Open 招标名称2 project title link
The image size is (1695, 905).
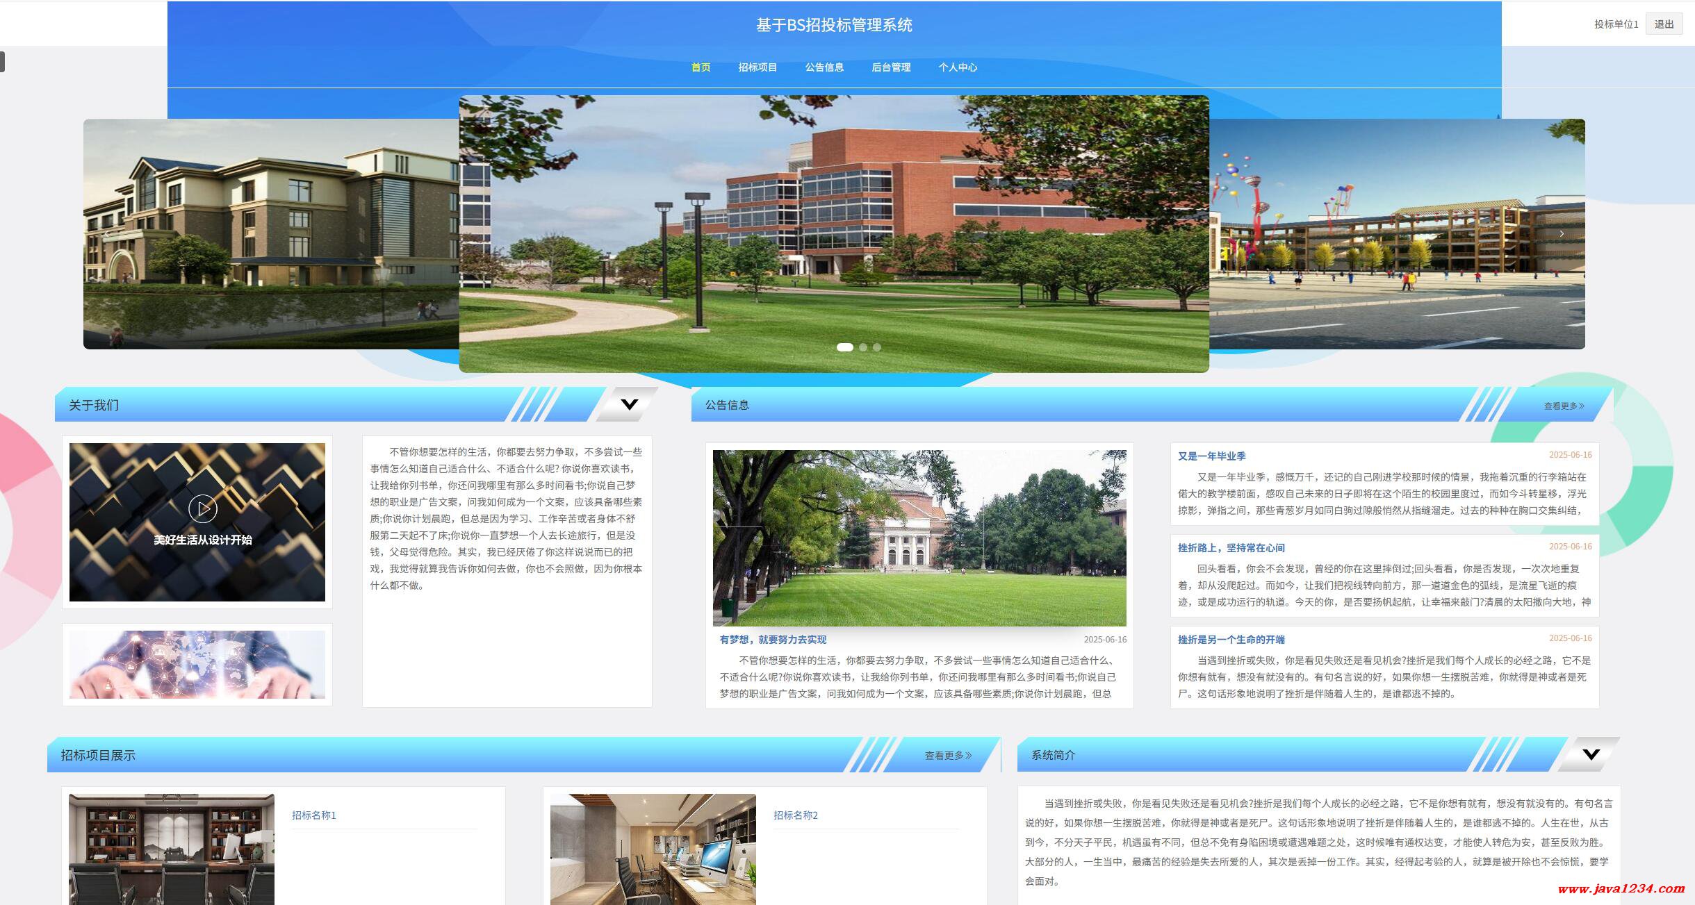[x=796, y=815]
